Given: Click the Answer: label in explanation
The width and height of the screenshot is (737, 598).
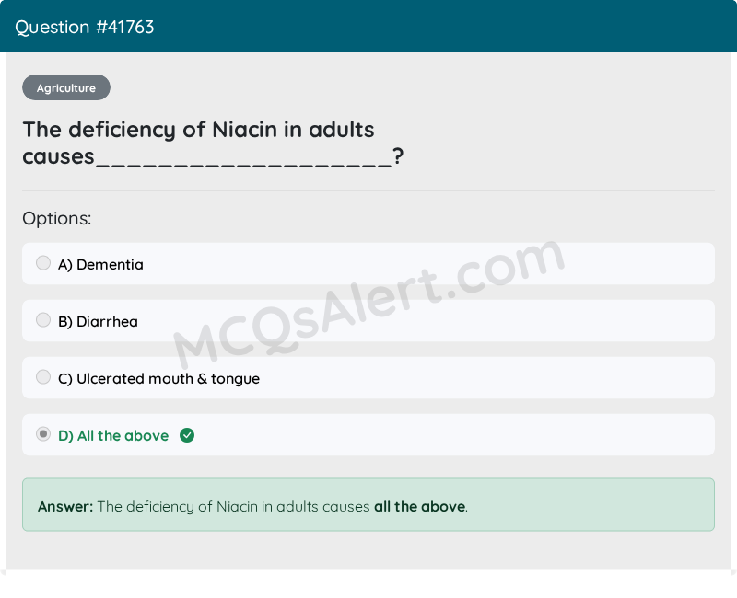Looking at the screenshot, I should click(65, 507).
